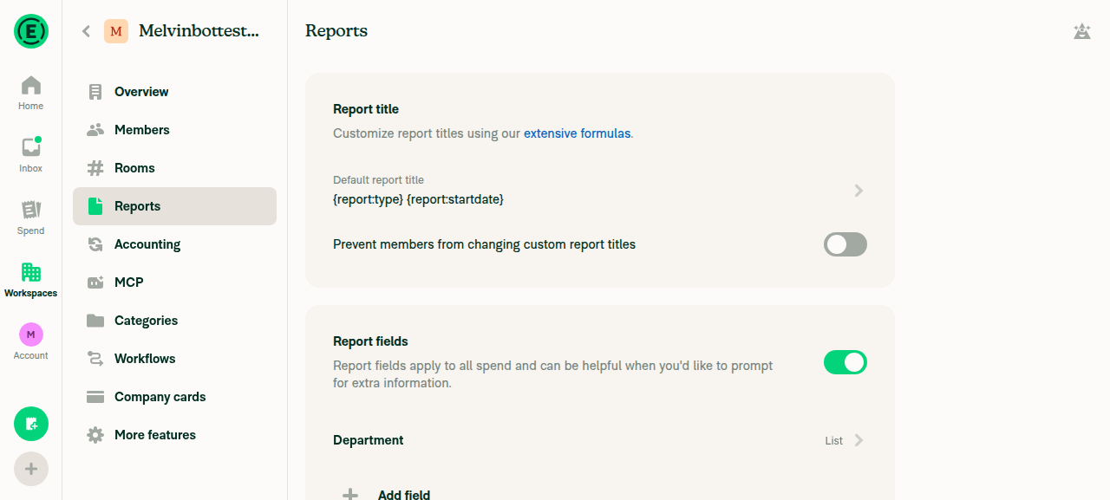Open the Department report field row
This screenshot has height=500, width=1110.
(599, 440)
